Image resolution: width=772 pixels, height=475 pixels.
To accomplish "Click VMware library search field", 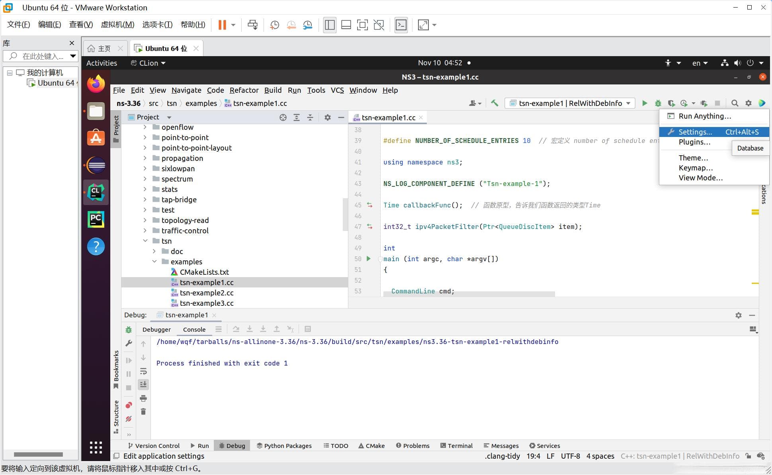I will (x=40, y=56).
